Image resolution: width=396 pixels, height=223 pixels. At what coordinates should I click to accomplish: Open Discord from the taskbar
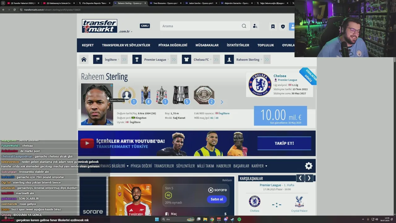tap(226, 219)
